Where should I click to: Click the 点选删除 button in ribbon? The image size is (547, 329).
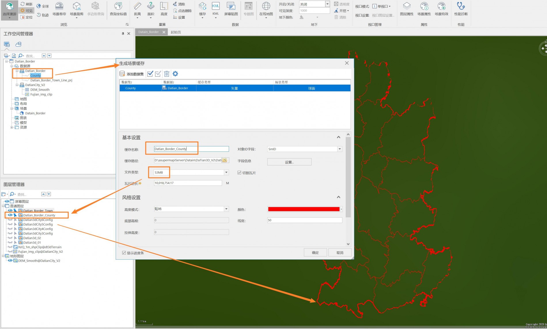(x=182, y=11)
